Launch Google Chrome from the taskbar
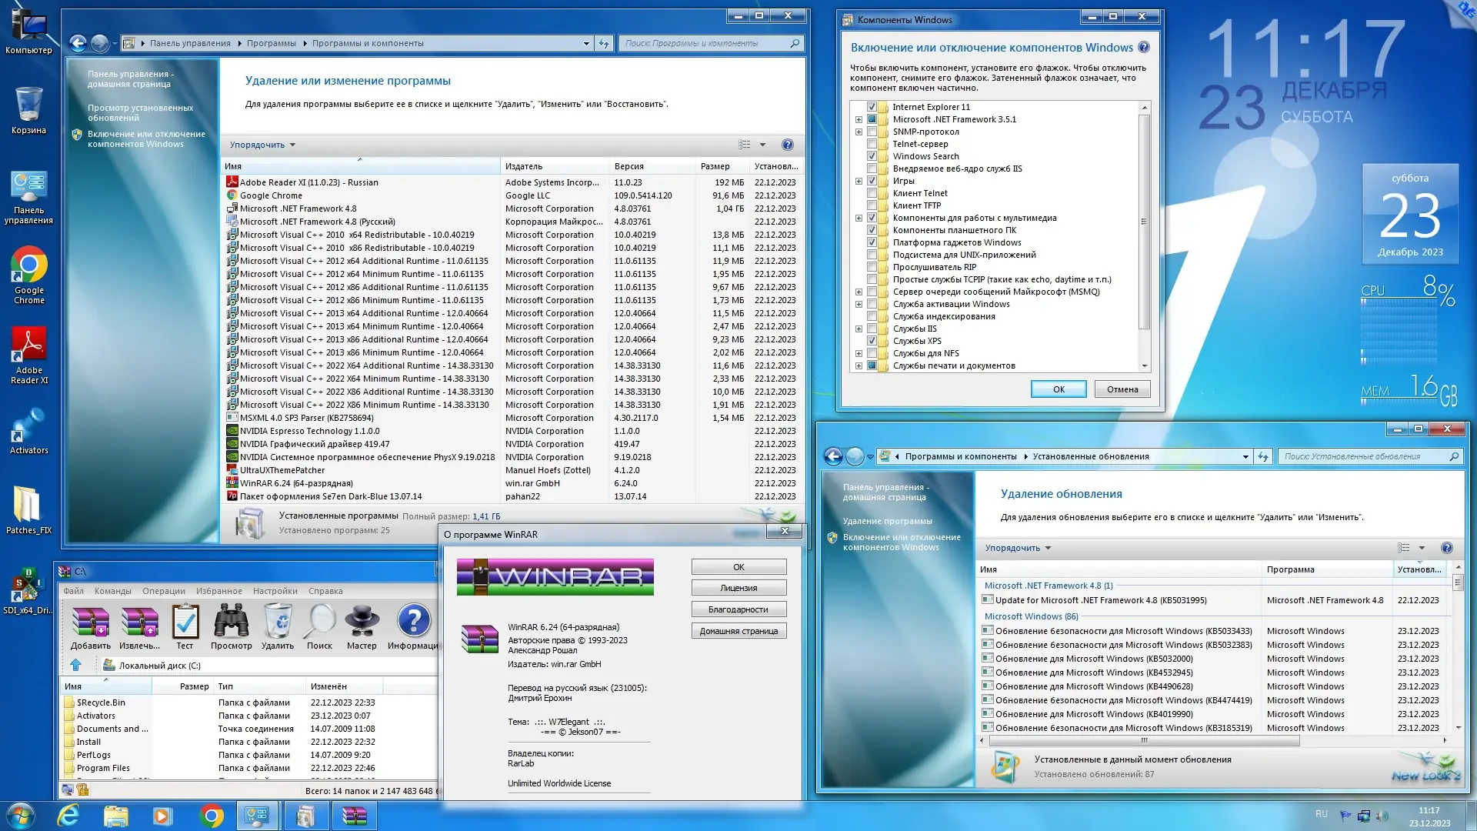 pos(211,815)
